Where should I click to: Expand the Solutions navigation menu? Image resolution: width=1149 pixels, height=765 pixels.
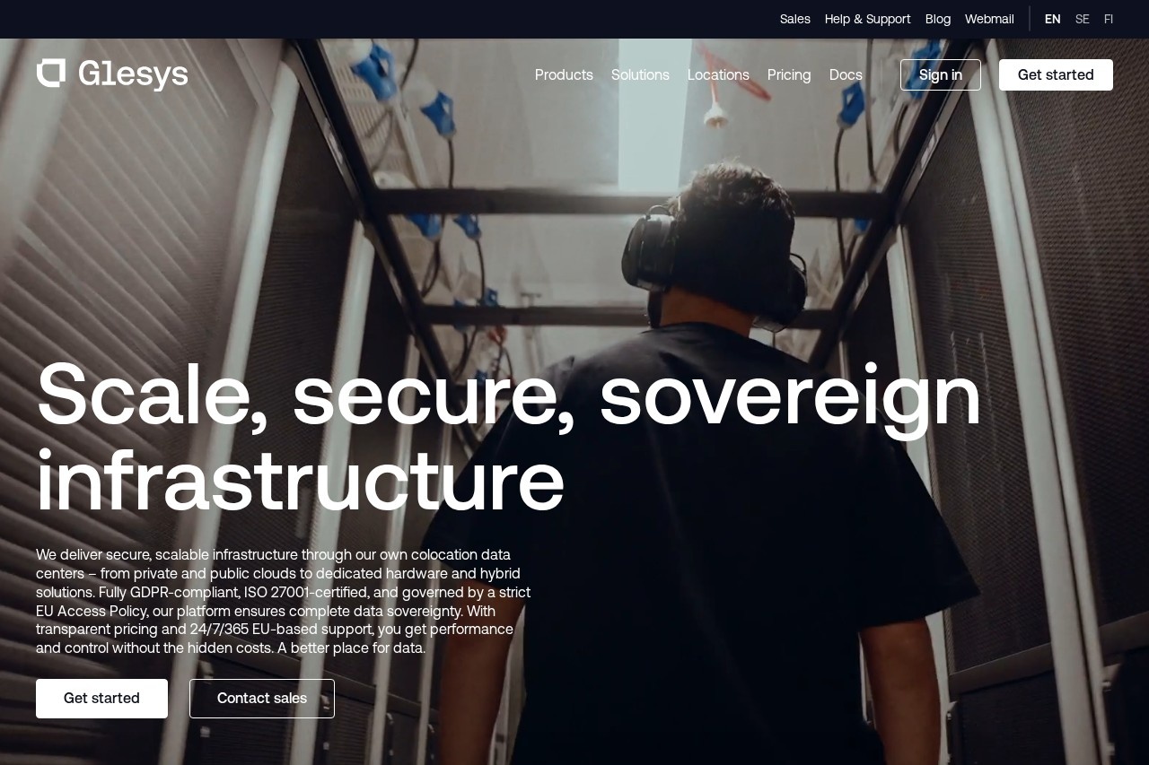coord(640,74)
